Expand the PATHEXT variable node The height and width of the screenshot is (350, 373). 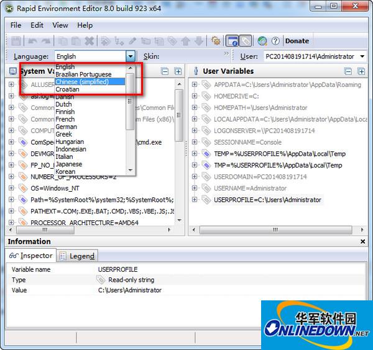(x=11, y=211)
